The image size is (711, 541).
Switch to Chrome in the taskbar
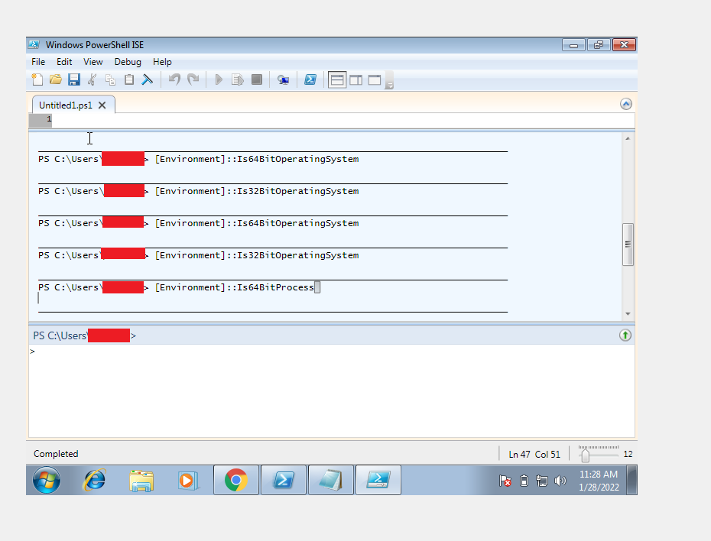(x=235, y=480)
